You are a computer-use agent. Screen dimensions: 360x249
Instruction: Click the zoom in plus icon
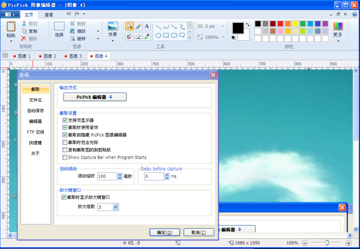pyautogui.click(x=348, y=243)
